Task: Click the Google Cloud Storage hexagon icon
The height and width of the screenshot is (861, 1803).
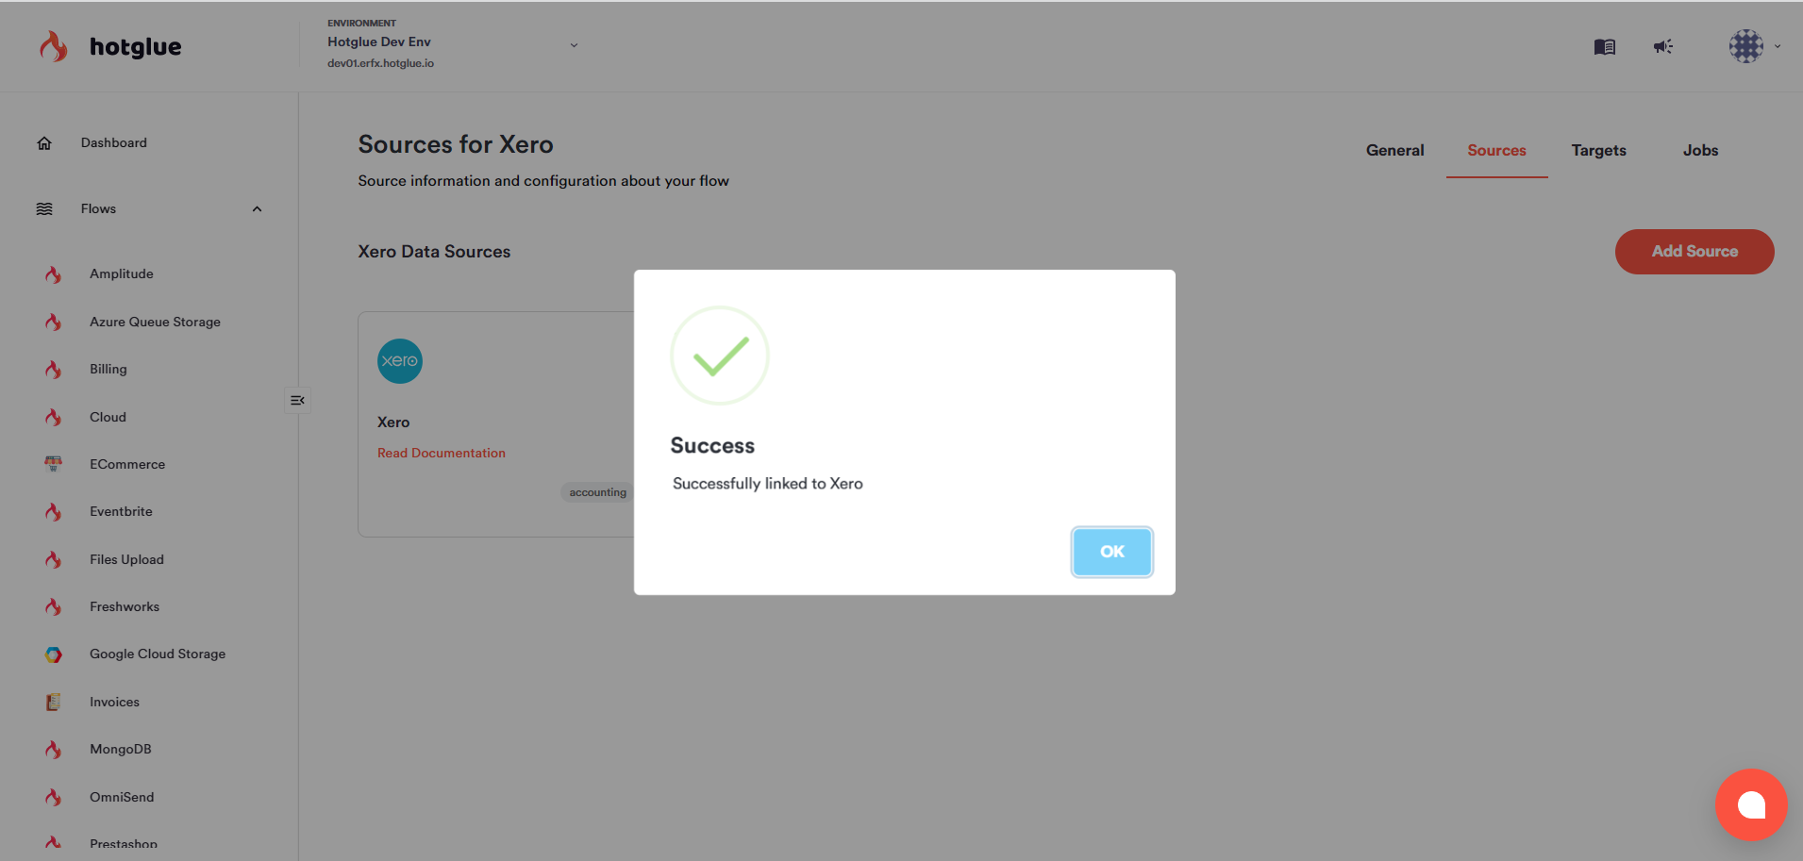Action: tap(54, 654)
